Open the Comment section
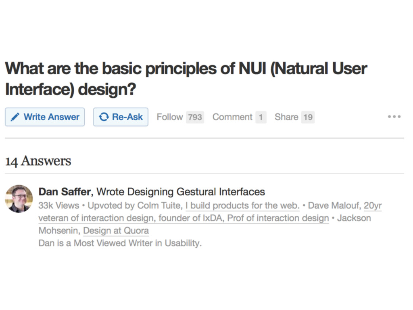This screenshot has width=413, height=310. pos(232,117)
